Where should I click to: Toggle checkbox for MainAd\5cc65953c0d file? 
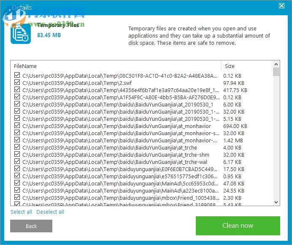(17, 183)
